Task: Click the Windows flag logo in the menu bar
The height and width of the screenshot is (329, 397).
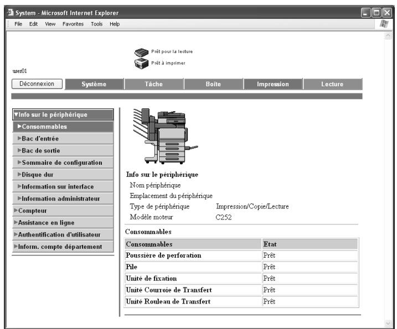Action: [x=384, y=24]
